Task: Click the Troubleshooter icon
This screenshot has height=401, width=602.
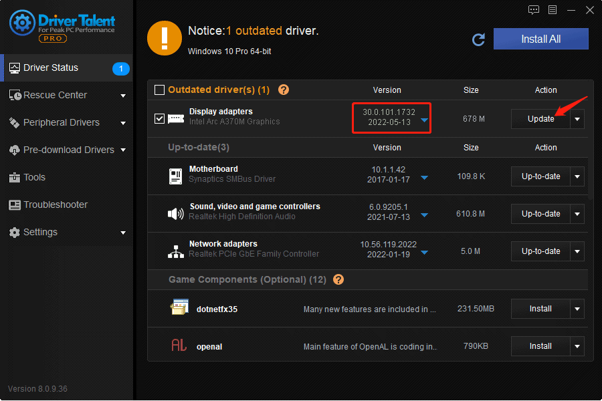Action: click(x=15, y=205)
